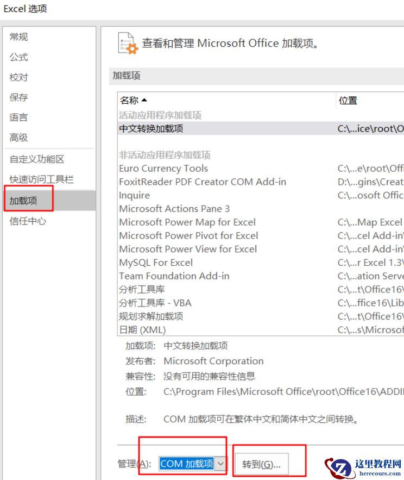Open the 常规 options category

18,37
